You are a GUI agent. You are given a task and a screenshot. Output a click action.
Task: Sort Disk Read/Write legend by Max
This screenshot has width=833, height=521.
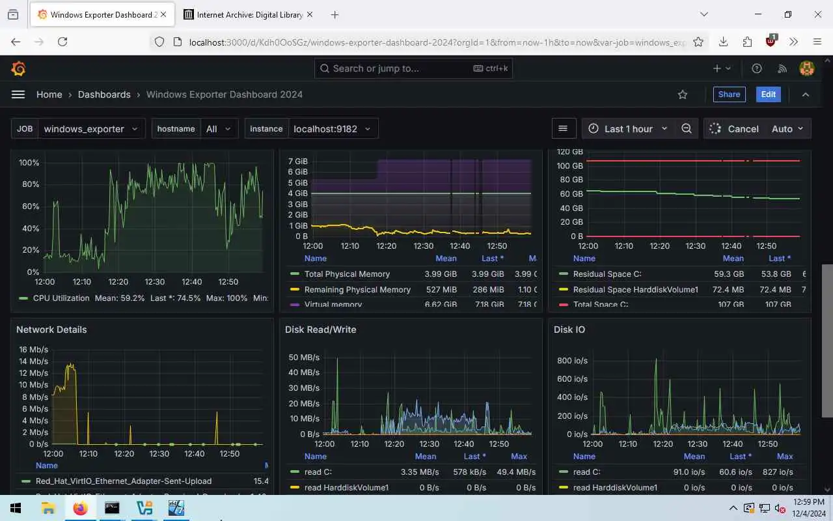point(519,457)
